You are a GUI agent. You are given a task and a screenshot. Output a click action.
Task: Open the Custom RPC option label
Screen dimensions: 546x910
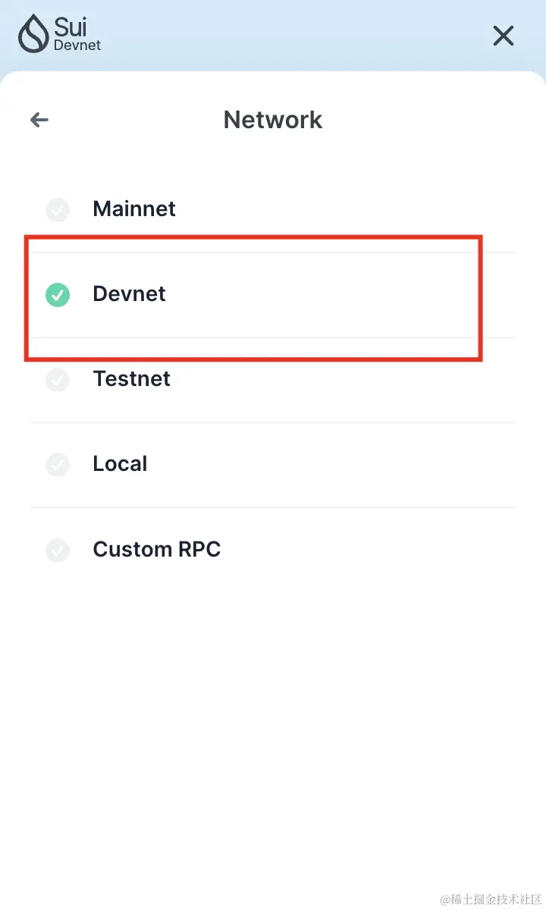click(x=156, y=548)
